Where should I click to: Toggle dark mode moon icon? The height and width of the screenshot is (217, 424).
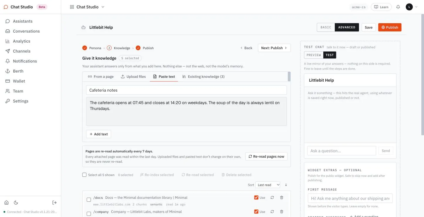16,203
